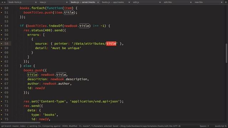
Task: Click line number 54 in the gutter
Action: tap(6, 26)
